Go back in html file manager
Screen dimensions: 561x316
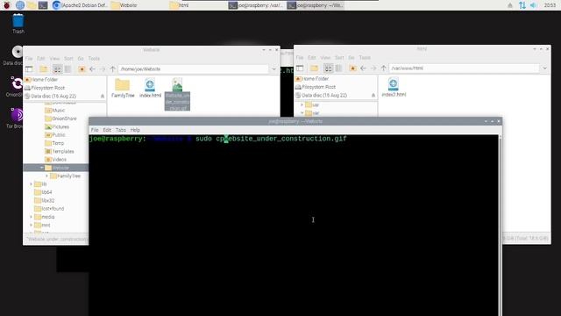point(363,68)
